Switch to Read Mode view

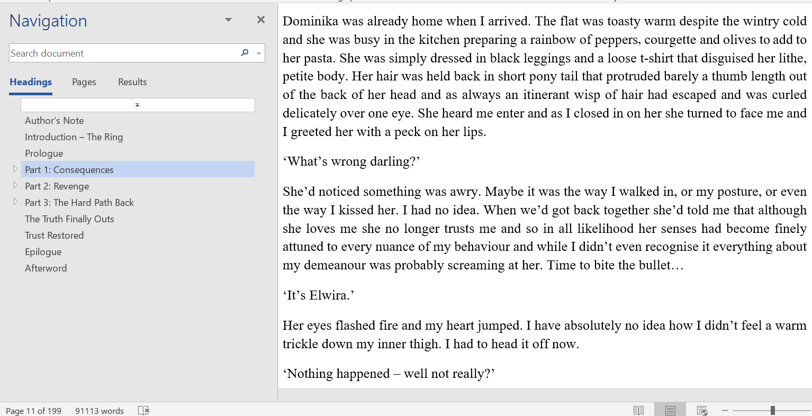pyautogui.click(x=639, y=410)
